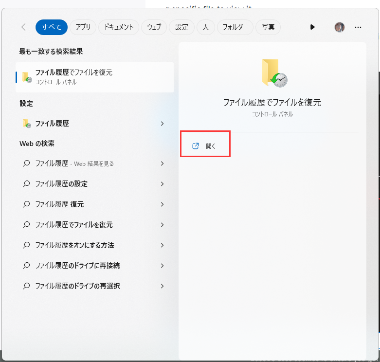380x362 pixels.
Task: Switch to the アプリ filter tab
Action: pos(83,27)
